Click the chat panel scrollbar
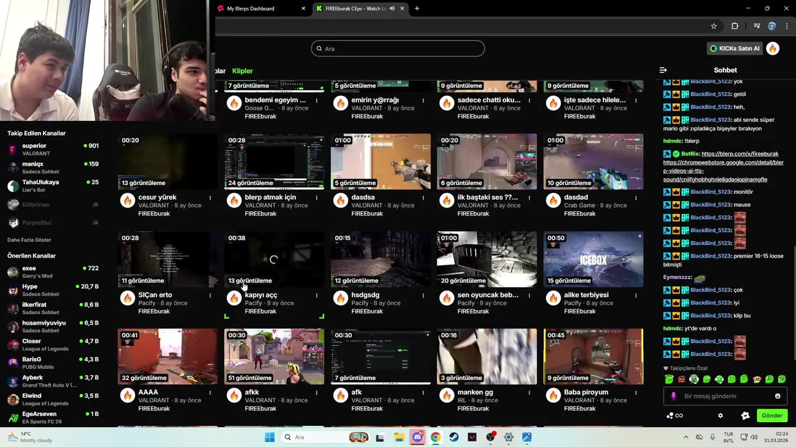Viewport: 796px width, 447px height. pyautogui.click(x=794, y=304)
